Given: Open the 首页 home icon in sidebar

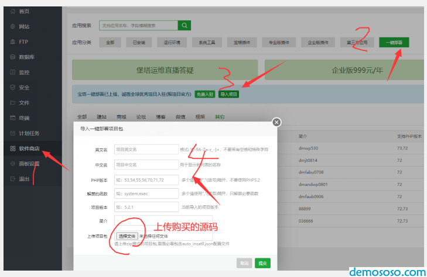Looking at the screenshot, I should coord(12,11).
